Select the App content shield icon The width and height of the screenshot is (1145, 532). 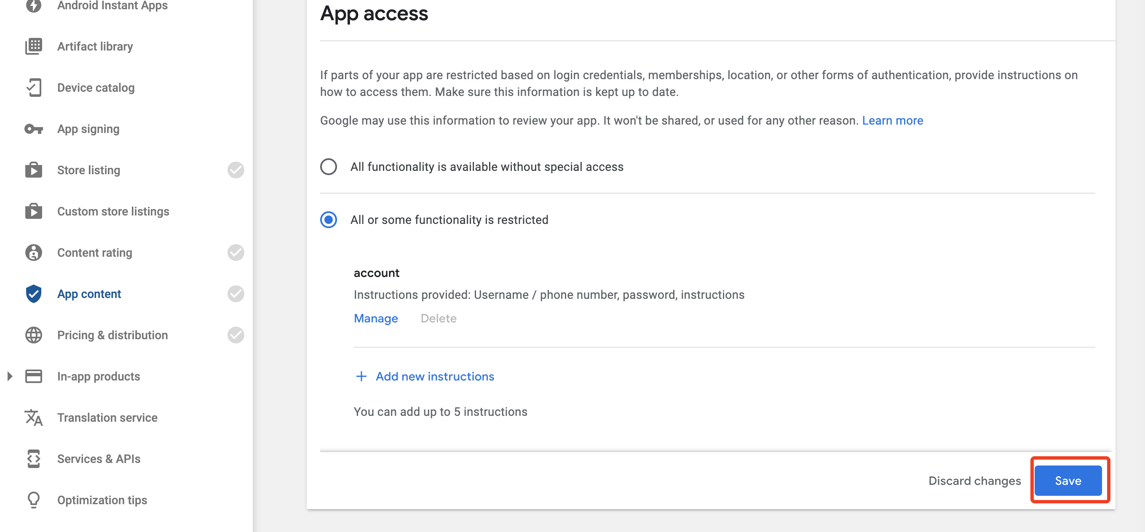[x=33, y=293]
